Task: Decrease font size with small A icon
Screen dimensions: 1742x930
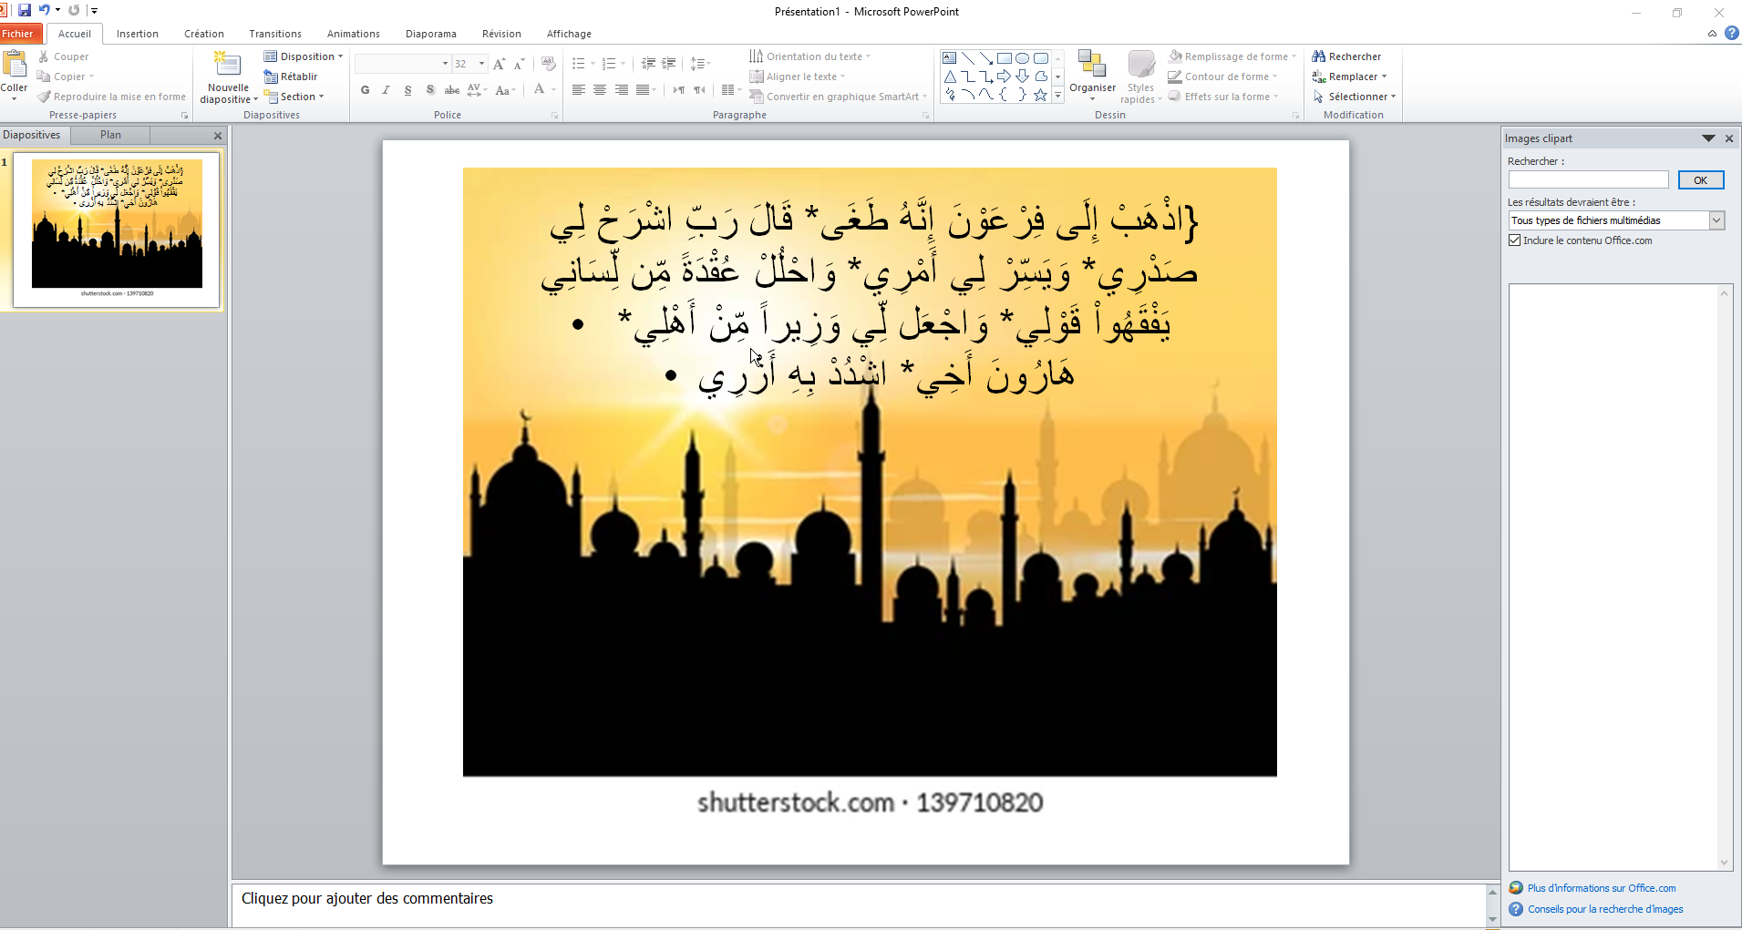Action: (519, 64)
